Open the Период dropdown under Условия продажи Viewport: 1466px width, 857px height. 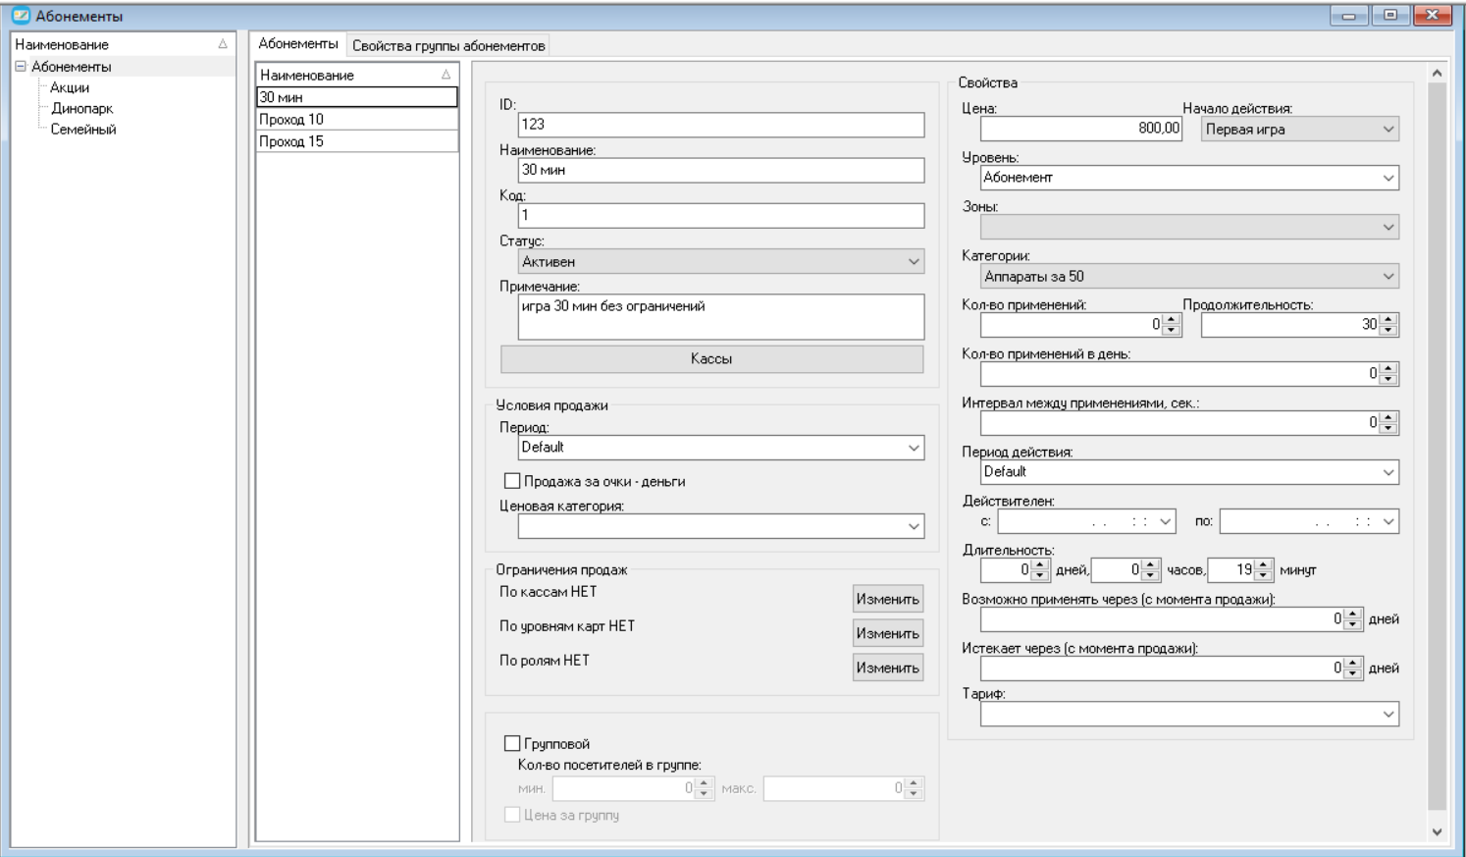(x=721, y=448)
